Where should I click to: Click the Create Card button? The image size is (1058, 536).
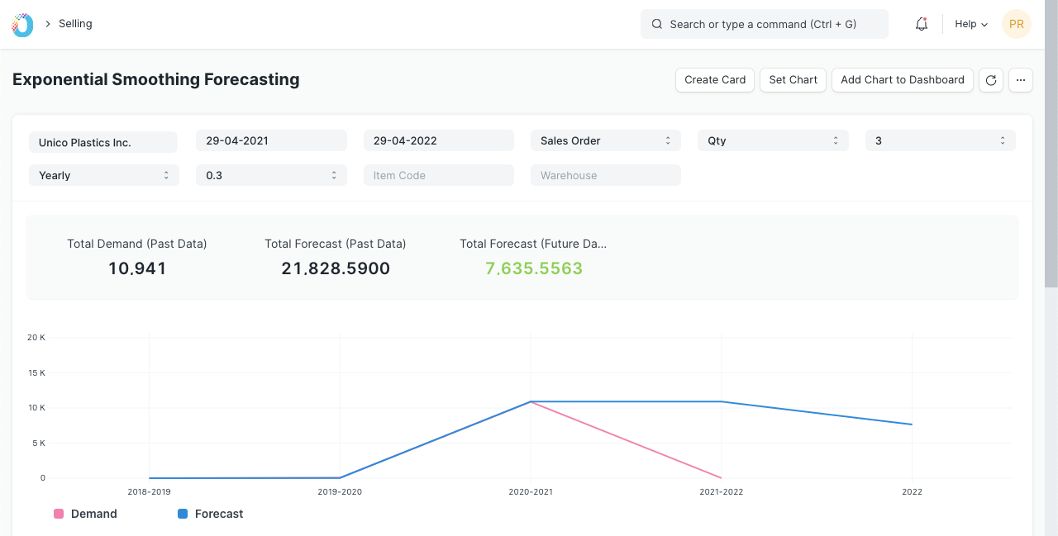715,80
